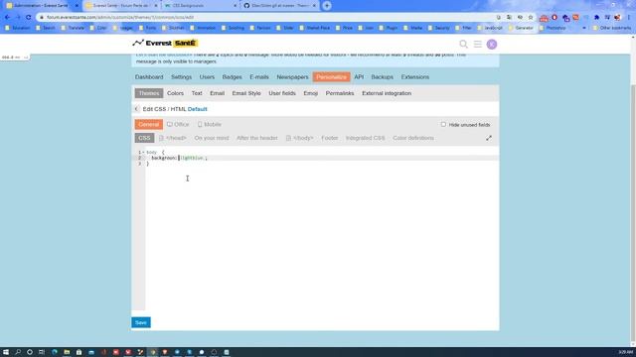Viewport: 636px width, 357px height.
Task: Open the Extensions admin tab
Action: (415, 77)
